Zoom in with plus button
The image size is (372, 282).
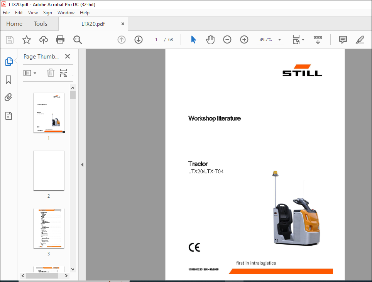244,40
